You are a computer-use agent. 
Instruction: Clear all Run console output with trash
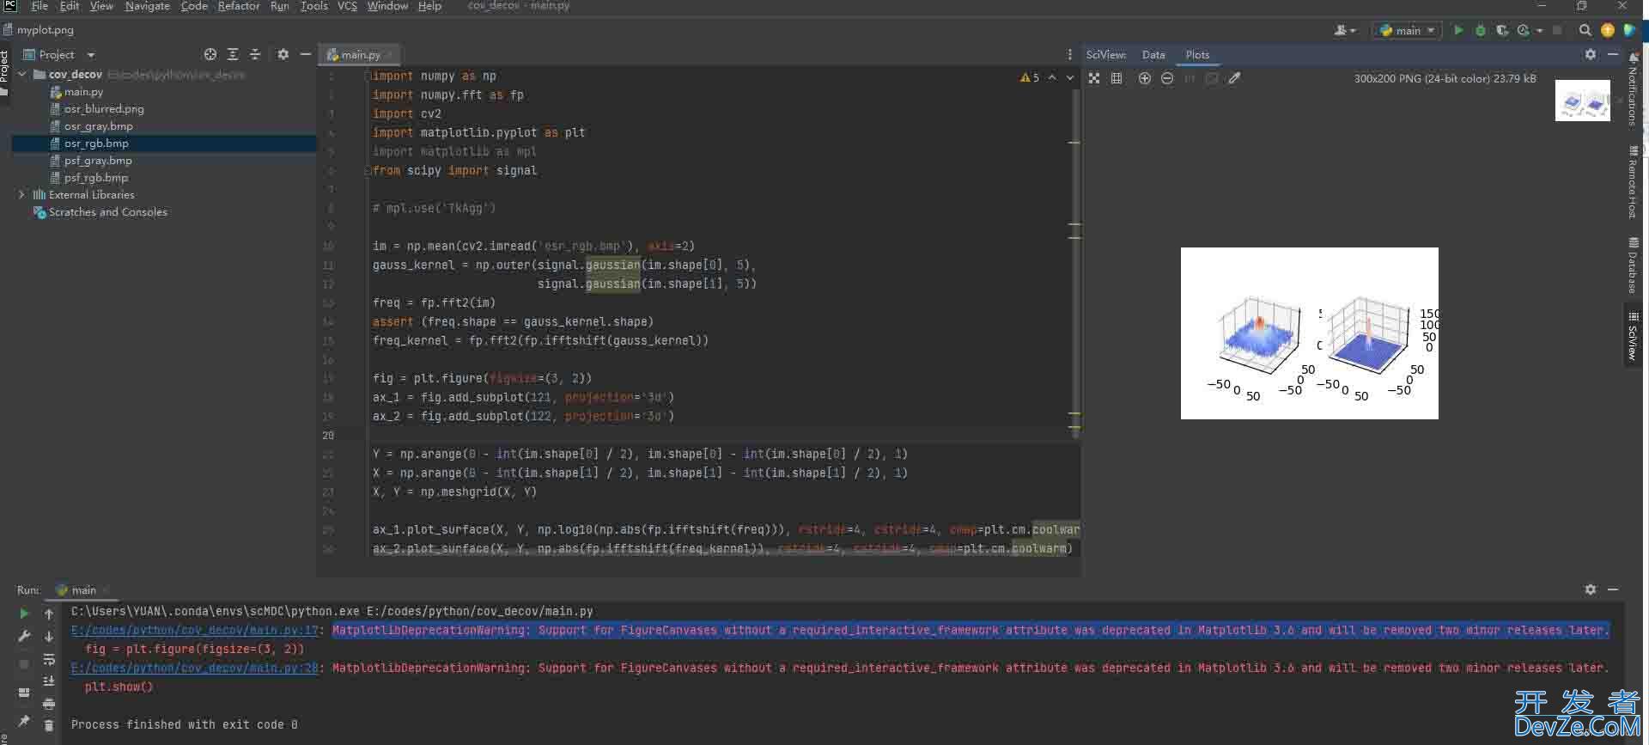pos(49,726)
